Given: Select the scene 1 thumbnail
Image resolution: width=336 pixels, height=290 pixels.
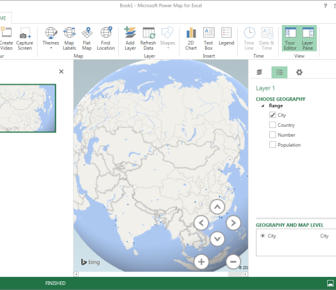Looking at the screenshot, I should pos(28,108).
